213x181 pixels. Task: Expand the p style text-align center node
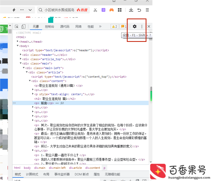(33, 94)
